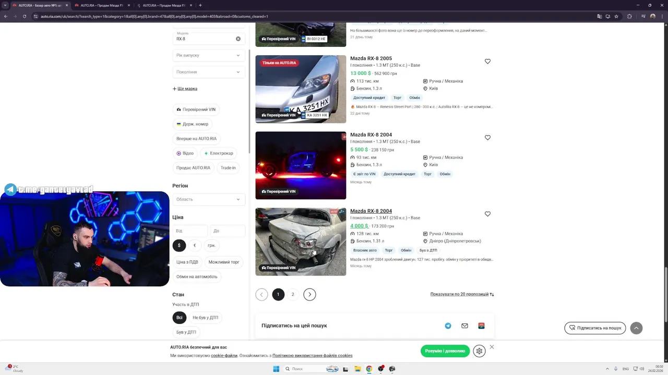The width and height of the screenshot is (668, 375).
Task: Close the cookie notice banner
Action: click(492, 347)
